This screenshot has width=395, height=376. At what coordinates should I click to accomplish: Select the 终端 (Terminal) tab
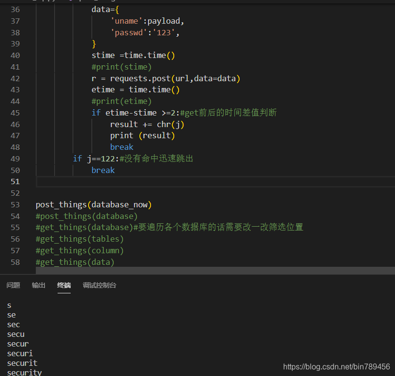pyautogui.click(x=64, y=285)
